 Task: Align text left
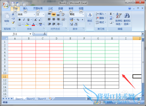(x=49, y=19)
